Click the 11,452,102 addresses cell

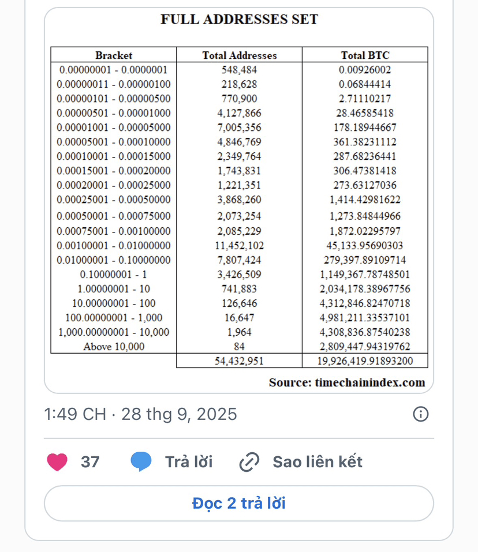click(240, 245)
